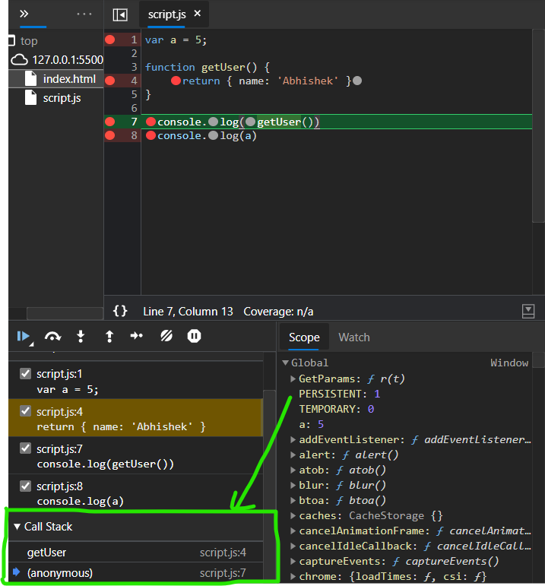Image resolution: width=545 pixels, height=586 pixels.
Task: Uncheck the script.js:8 breakpoint checkbox
Action: 25,486
